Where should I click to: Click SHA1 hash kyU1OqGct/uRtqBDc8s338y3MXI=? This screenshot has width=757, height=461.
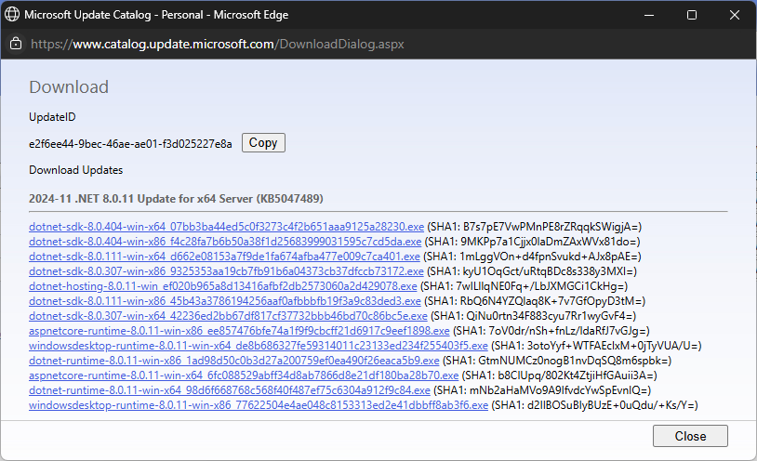[548, 271]
